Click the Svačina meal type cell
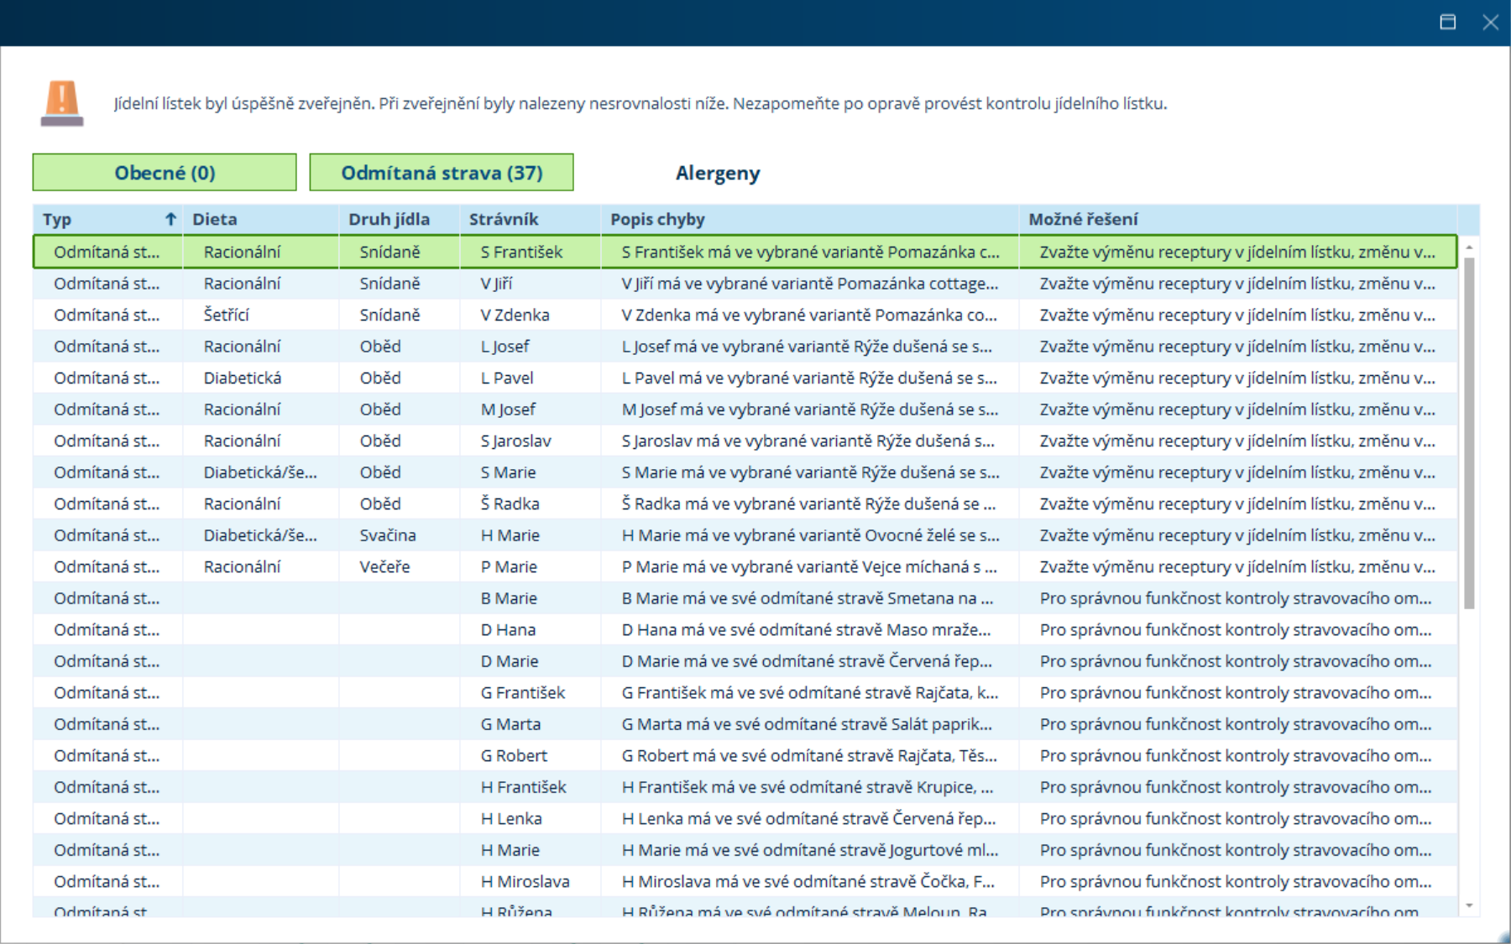1511x944 pixels. point(400,535)
